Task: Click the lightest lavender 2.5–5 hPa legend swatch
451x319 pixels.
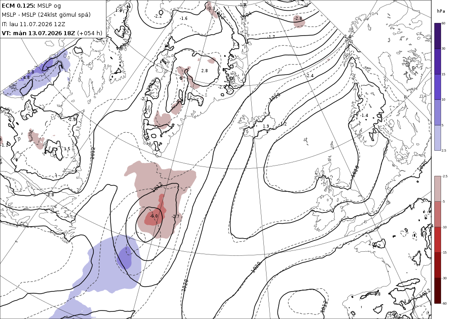Action: coord(437,138)
